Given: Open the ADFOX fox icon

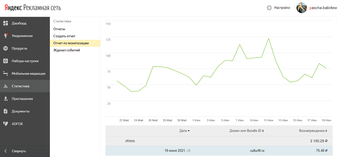Looking at the screenshot, I should click(x=6, y=124).
